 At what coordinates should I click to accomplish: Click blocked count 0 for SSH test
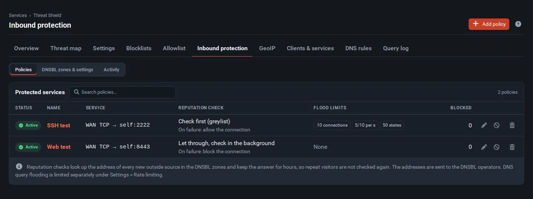tap(470, 126)
